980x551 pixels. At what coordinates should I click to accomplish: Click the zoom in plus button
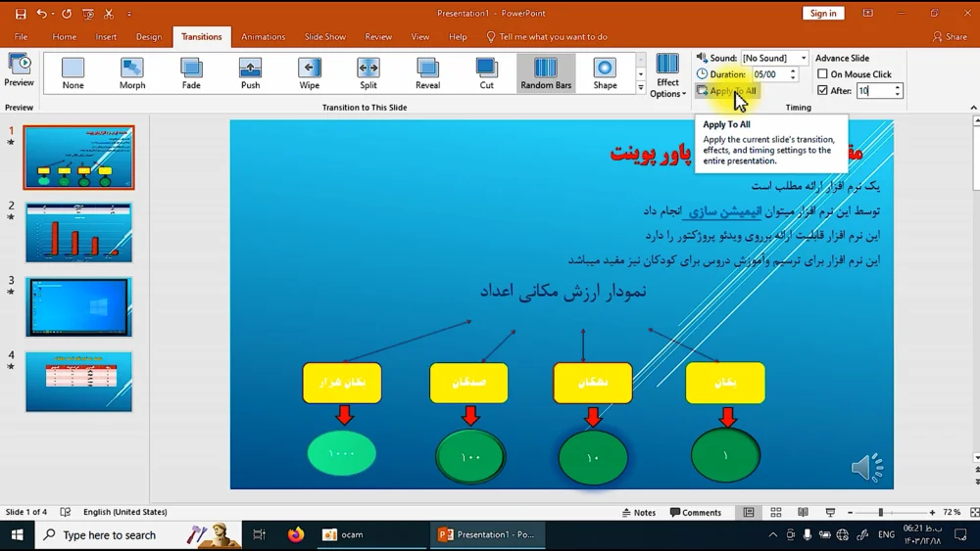[x=932, y=512]
